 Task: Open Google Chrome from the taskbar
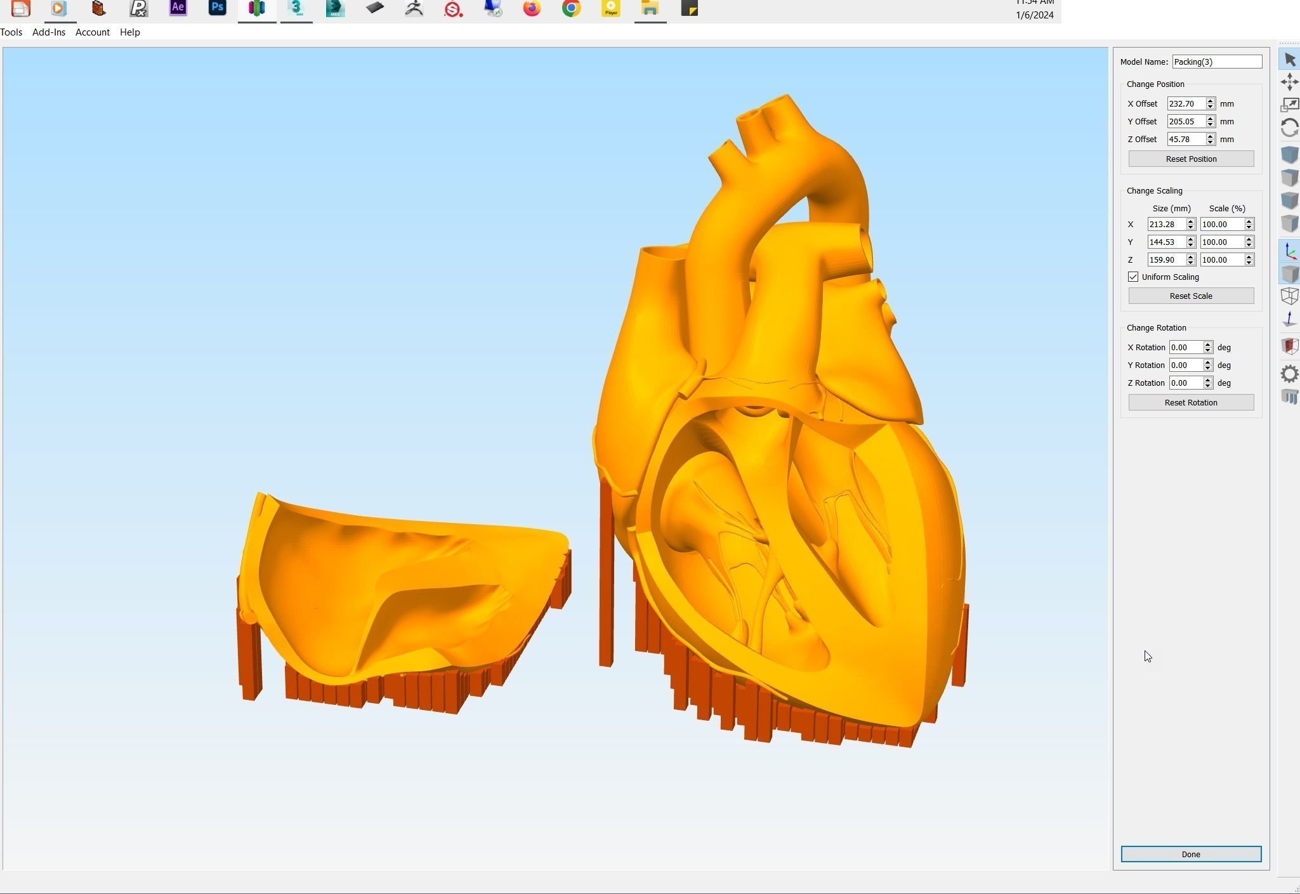point(572,8)
